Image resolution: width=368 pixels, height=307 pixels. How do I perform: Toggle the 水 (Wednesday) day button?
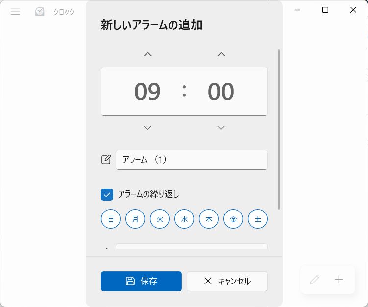(184, 219)
